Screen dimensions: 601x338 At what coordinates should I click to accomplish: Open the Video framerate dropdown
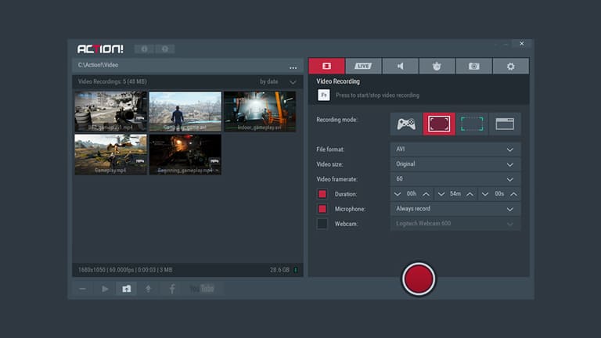click(x=455, y=179)
